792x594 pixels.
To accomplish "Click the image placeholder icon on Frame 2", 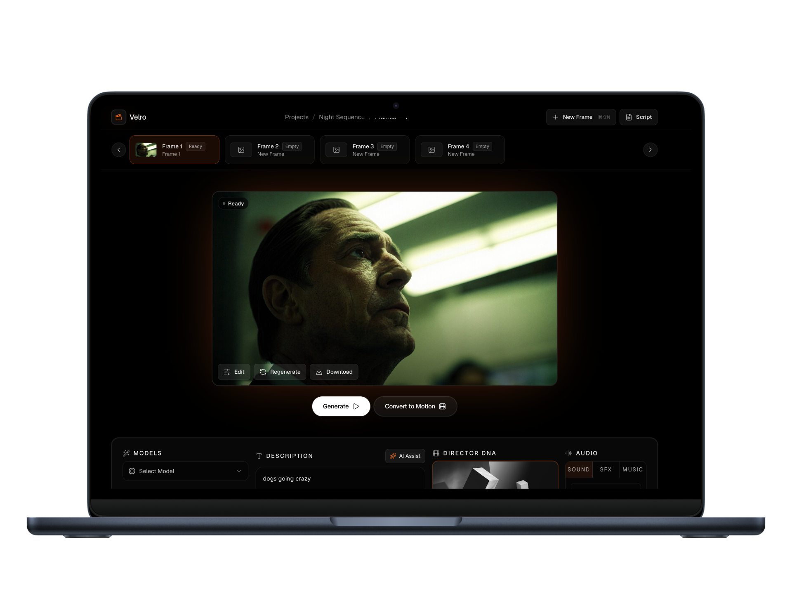I will (241, 150).
